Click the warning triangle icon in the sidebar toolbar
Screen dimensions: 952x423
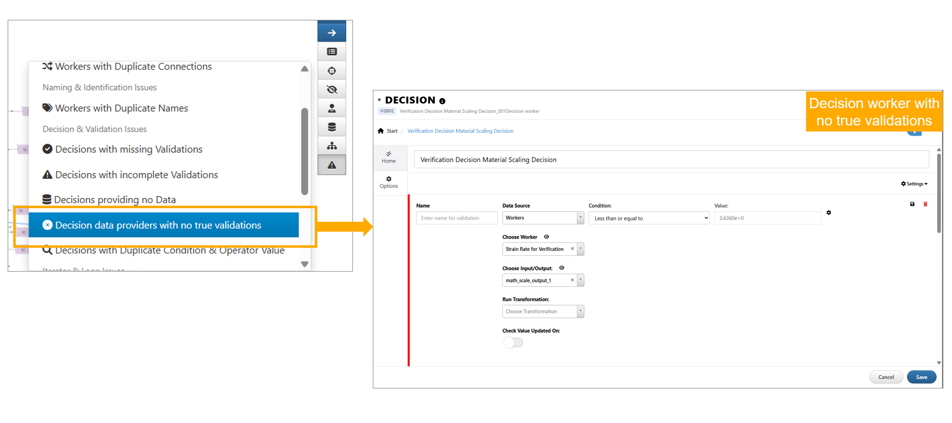(332, 165)
